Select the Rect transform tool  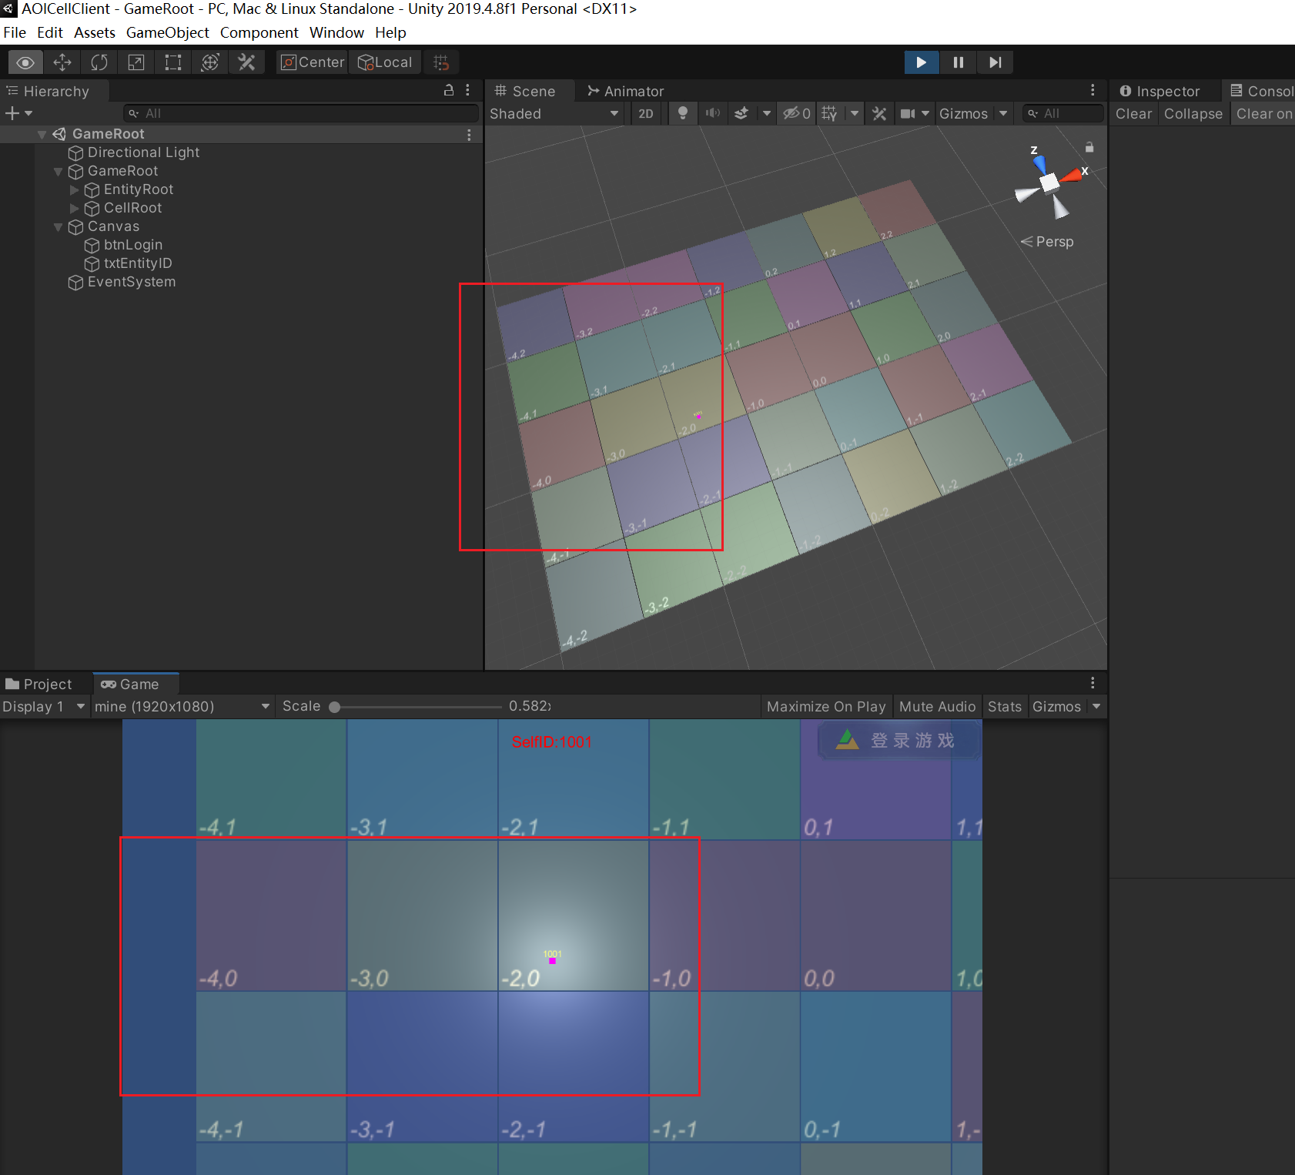tap(173, 62)
